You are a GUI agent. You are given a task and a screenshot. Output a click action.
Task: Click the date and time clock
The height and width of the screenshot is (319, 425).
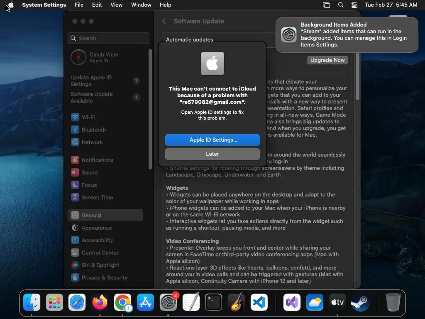point(391,5)
